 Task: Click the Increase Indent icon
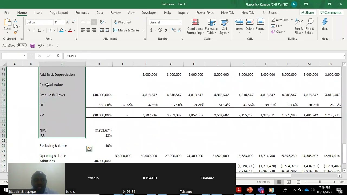(x=107, y=30)
